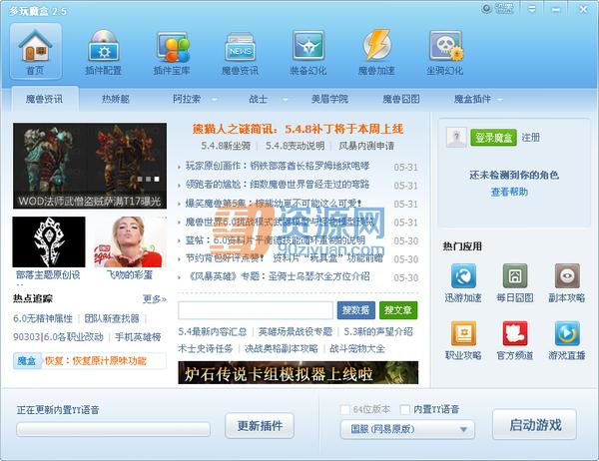The width and height of the screenshot is (599, 461).
Task: Select the last banner slide indicator dot
Action: click(157, 179)
